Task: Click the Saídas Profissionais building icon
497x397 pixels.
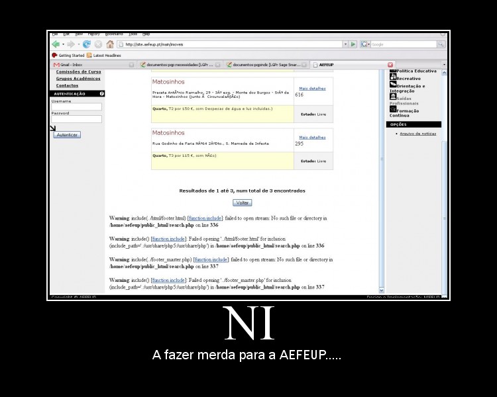Action: point(393,97)
